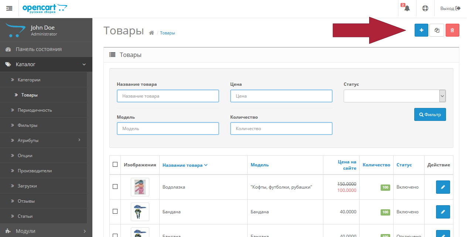The height and width of the screenshot is (237, 473).
Task: Open Статьи in sidebar
Action: coord(44,216)
